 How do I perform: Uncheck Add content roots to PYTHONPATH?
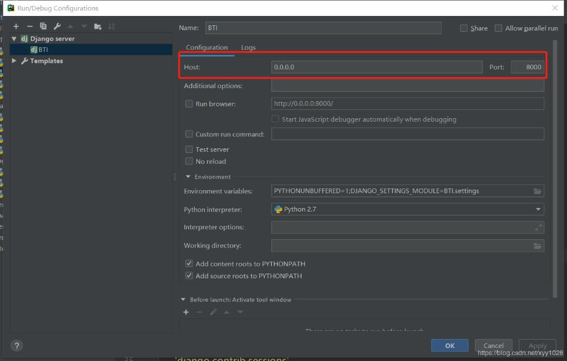click(190, 264)
